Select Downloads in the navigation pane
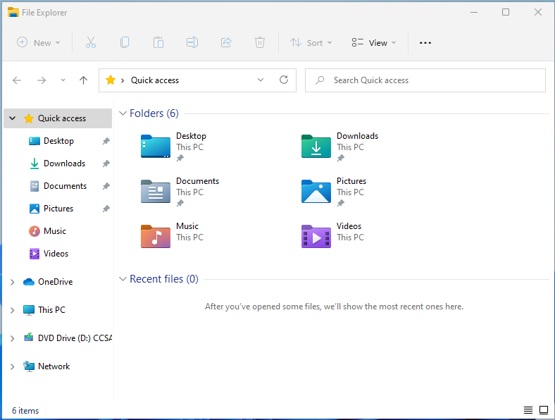This screenshot has width=555, height=420. [64, 163]
